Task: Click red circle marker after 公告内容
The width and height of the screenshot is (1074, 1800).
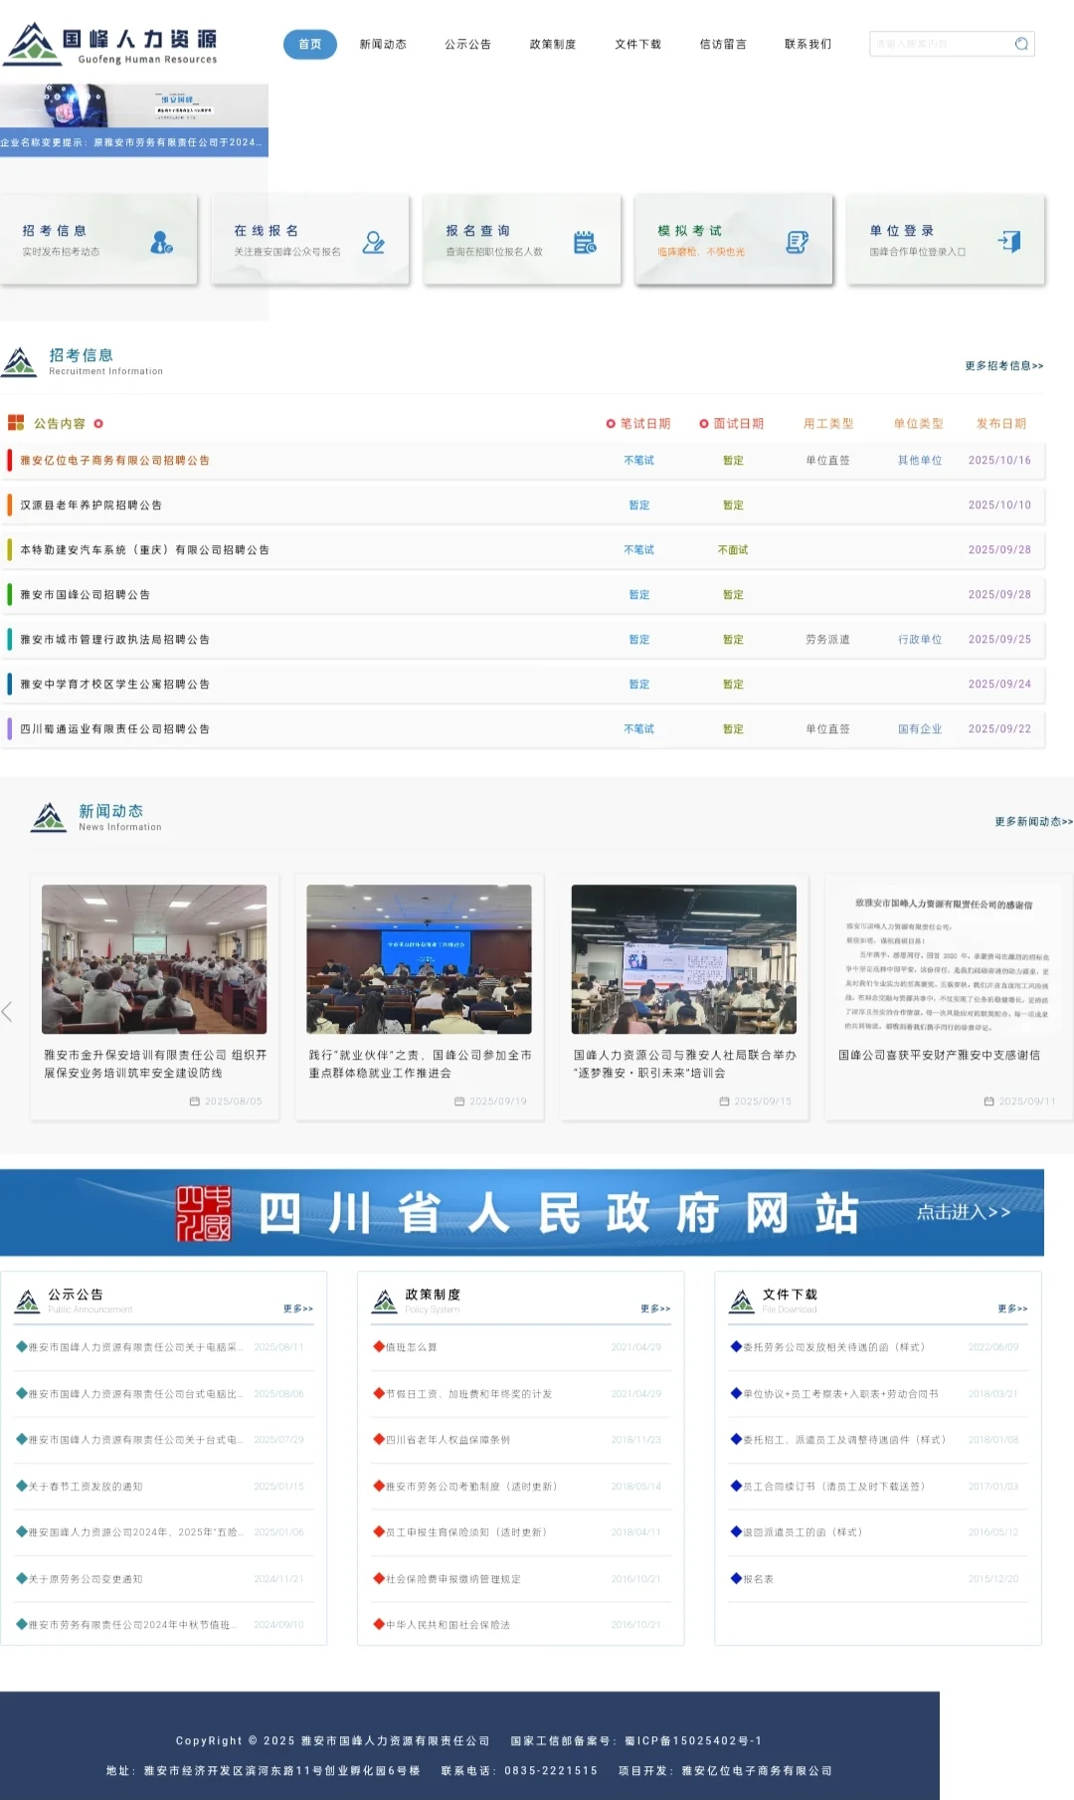Action: click(98, 424)
